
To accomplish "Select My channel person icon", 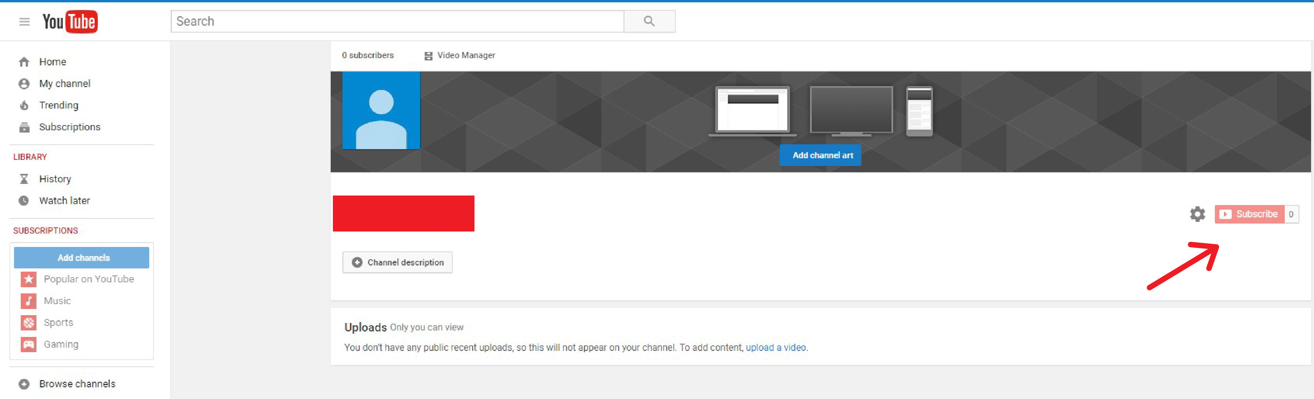I will tap(24, 84).
